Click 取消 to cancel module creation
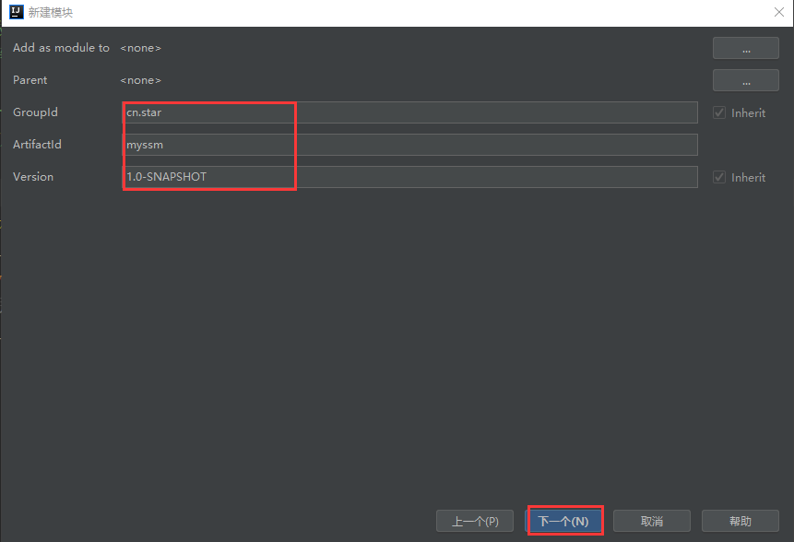Screen dimensions: 794x542 pyautogui.click(x=651, y=520)
